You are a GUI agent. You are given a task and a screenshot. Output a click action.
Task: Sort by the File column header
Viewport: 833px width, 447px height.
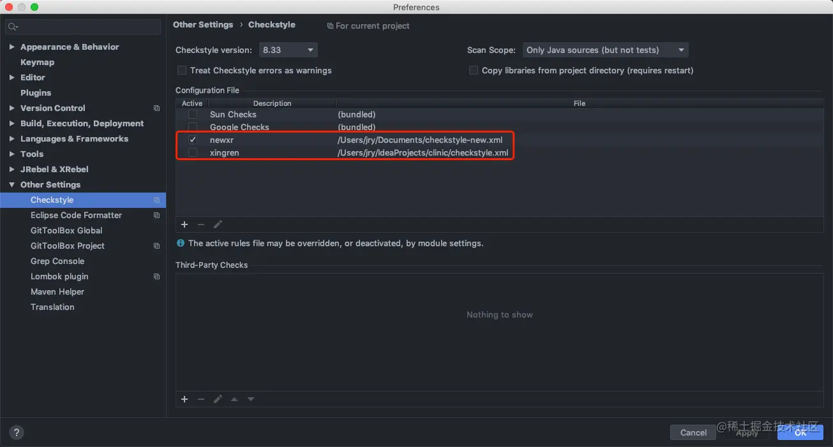pos(580,103)
